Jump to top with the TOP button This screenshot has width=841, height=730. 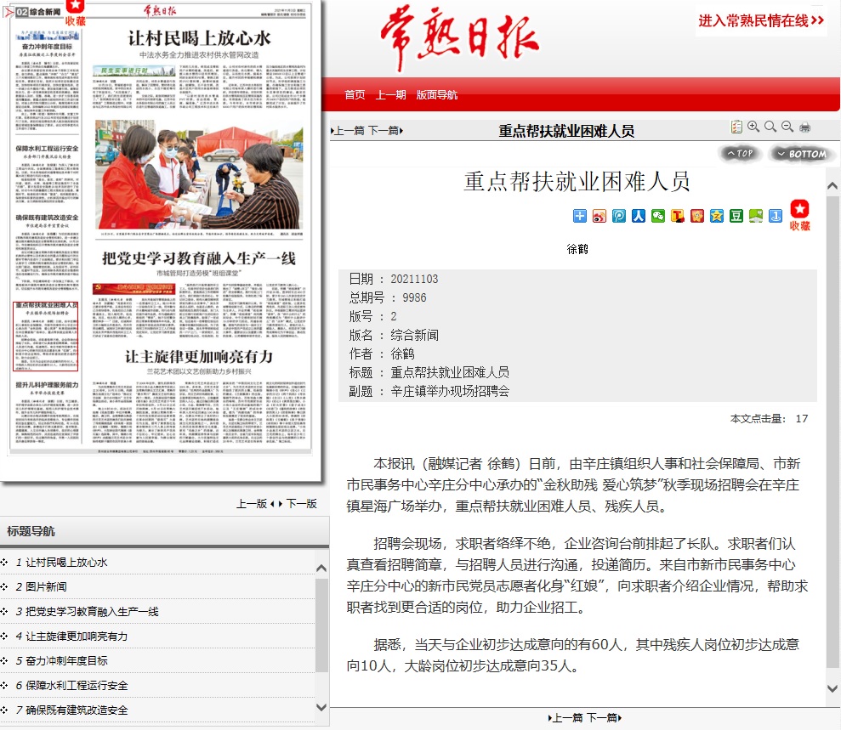tap(740, 154)
